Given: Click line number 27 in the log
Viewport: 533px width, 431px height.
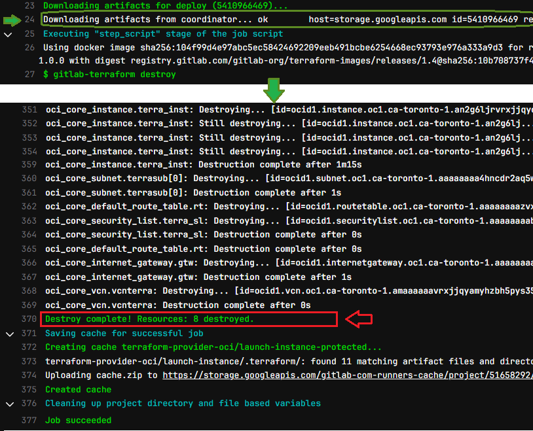Looking at the screenshot, I should 29,75.
